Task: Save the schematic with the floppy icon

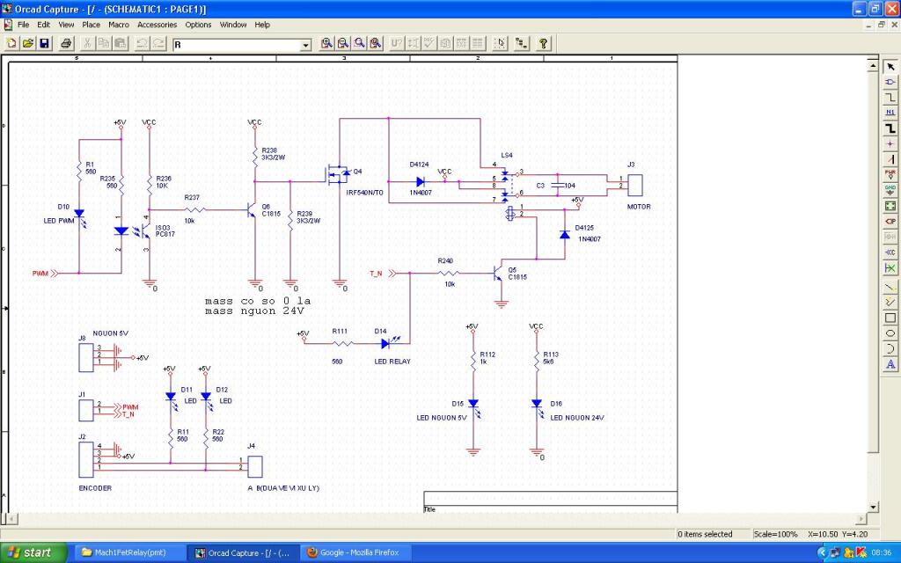Action: coord(44,43)
